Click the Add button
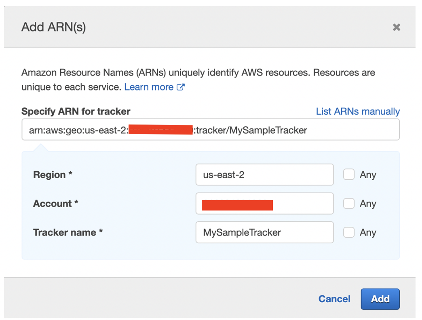422x320 pixels. (x=380, y=299)
